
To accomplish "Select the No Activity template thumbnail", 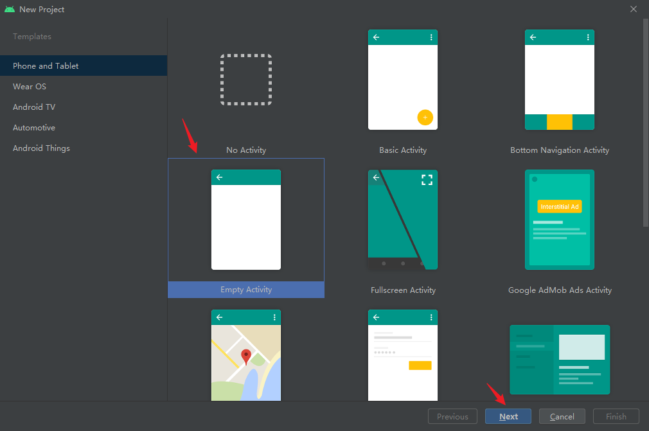I will click(x=246, y=80).
